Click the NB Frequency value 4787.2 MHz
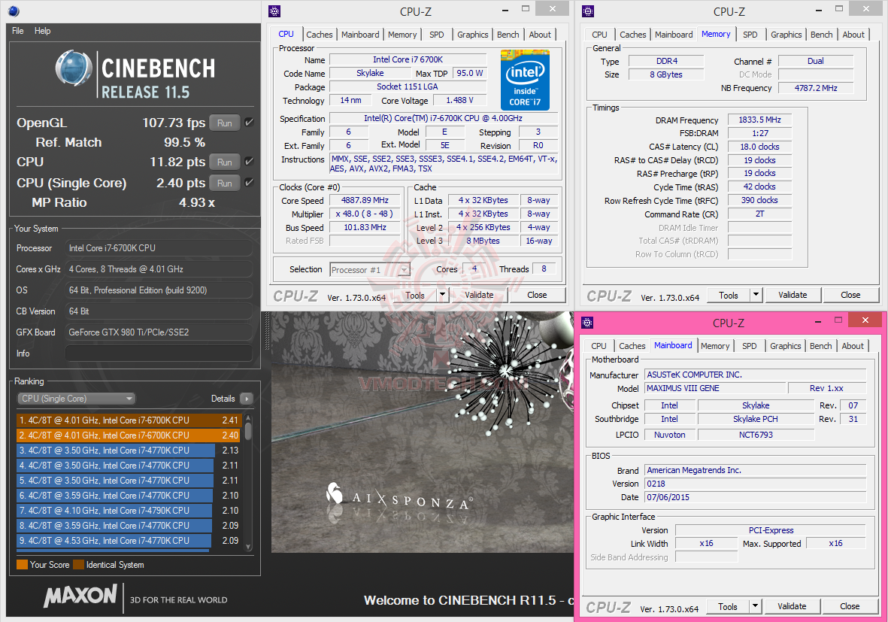The width and height of the screenshot is (888, 622). coord(816,88)
